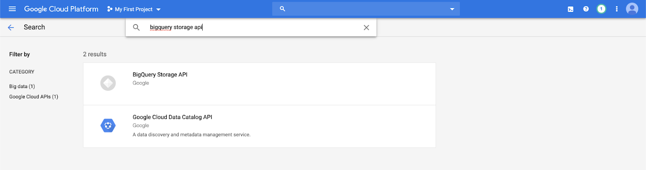Focus the 'bigquery storage api' search input
The width and height of the screenshot is (646, 170).
250,27
